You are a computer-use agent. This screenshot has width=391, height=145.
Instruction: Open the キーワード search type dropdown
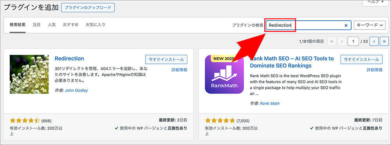click(x=370, y=25)
